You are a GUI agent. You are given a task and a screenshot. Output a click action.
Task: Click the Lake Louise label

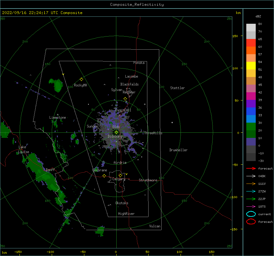pyautogui.click(x=23, y=149)
